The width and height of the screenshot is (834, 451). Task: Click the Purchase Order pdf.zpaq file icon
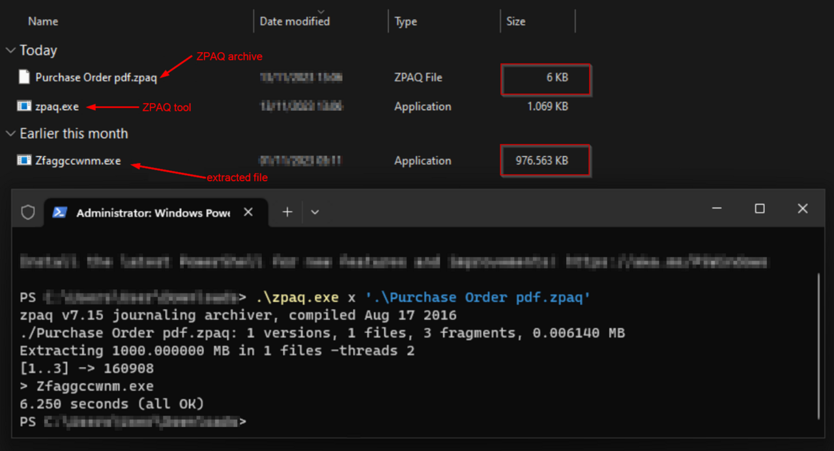[x=24, y=78]
